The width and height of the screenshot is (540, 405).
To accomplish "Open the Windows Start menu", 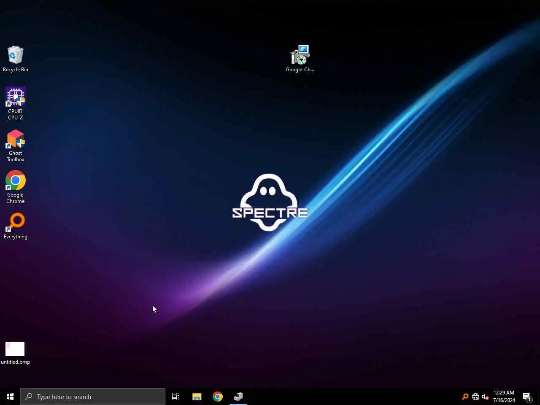I will (x=10, y=397).
